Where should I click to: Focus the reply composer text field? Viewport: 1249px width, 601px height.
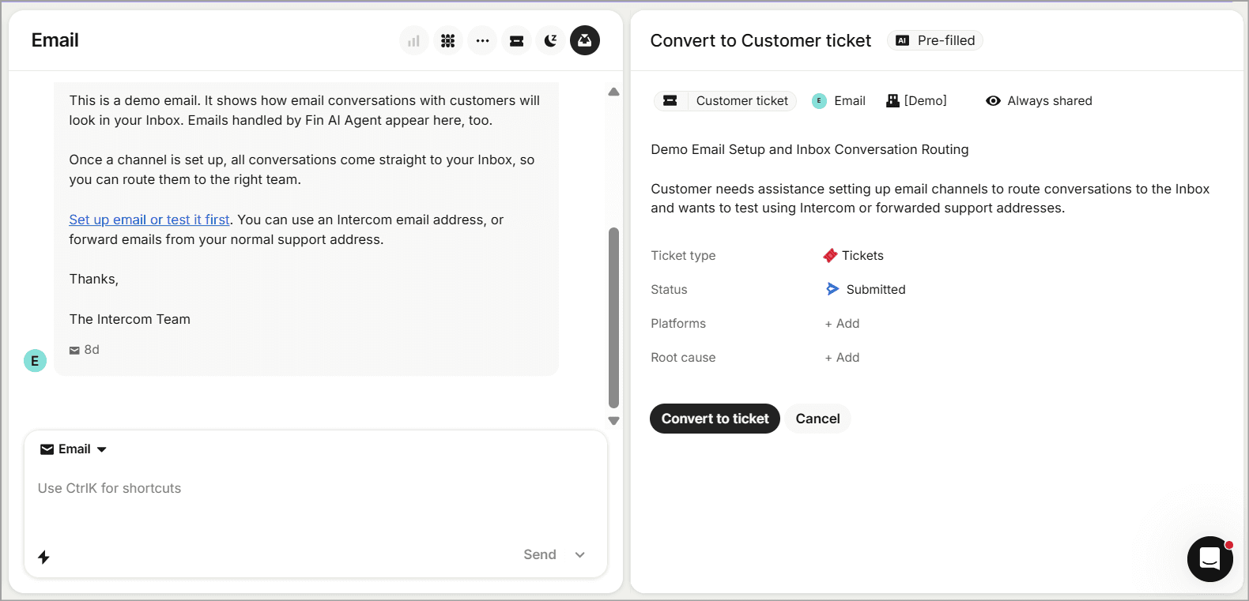(x=315, y=489)
